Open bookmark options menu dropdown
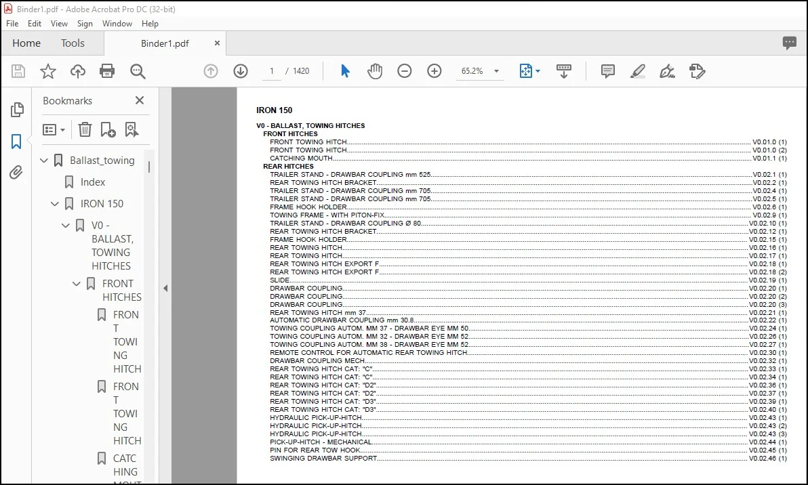Screen dimensions: 808x485 (54, 129)
